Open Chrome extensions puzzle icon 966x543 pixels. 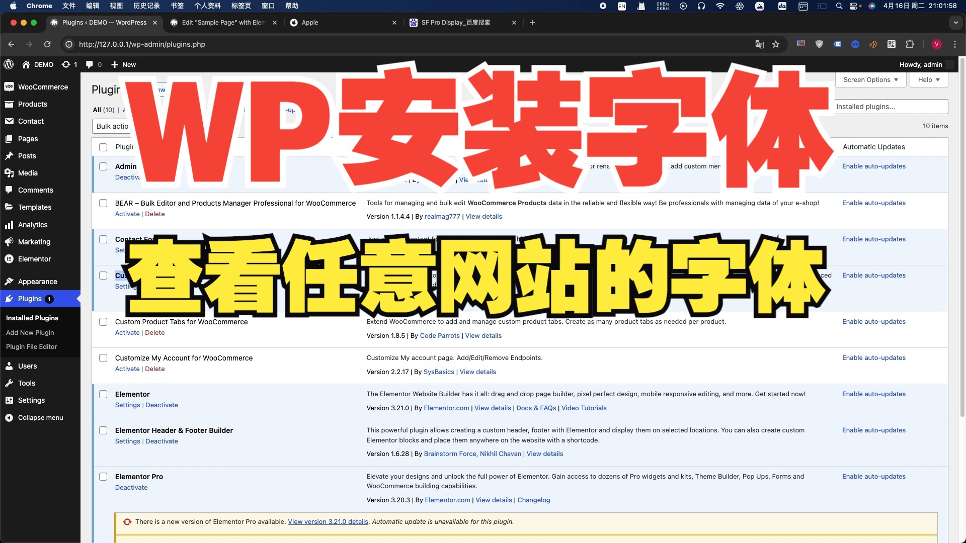[x=910, y=44]
